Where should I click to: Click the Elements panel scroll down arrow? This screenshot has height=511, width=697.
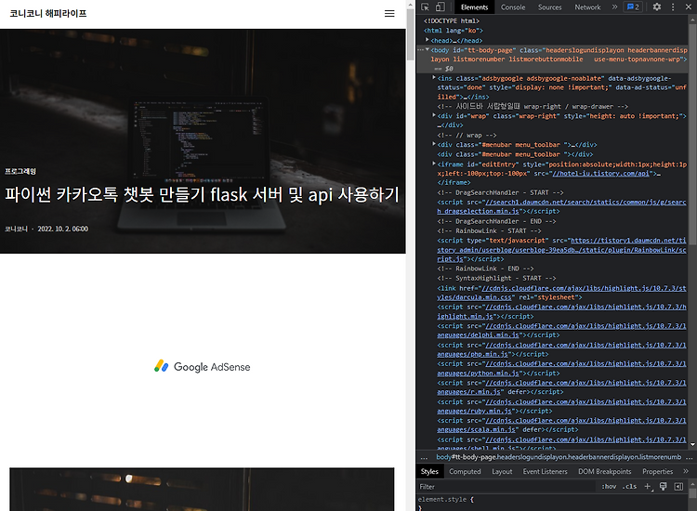[x=692, y=444]
